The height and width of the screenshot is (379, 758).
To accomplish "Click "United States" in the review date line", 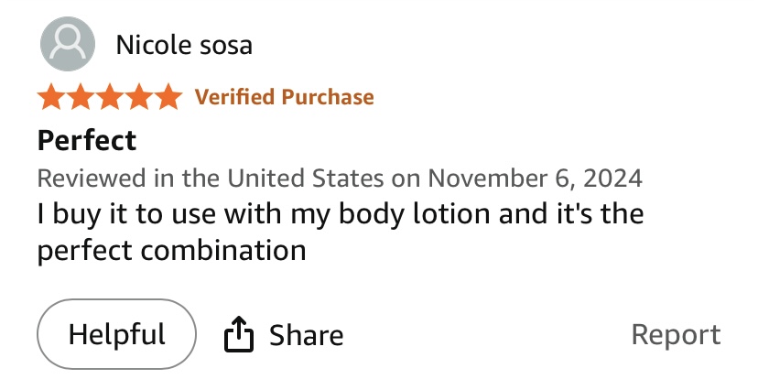I will coord(307,177).
